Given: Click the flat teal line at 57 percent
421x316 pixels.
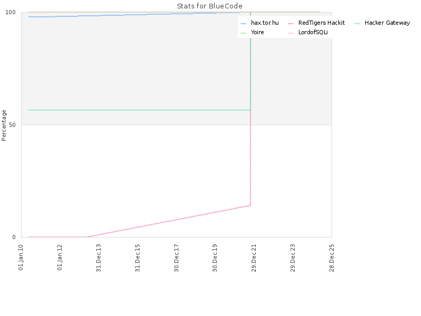Looking at the screenshot, I should [139, 110].
